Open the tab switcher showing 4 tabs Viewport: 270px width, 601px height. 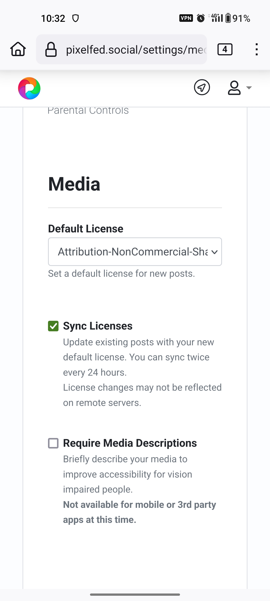click(225, 49)
